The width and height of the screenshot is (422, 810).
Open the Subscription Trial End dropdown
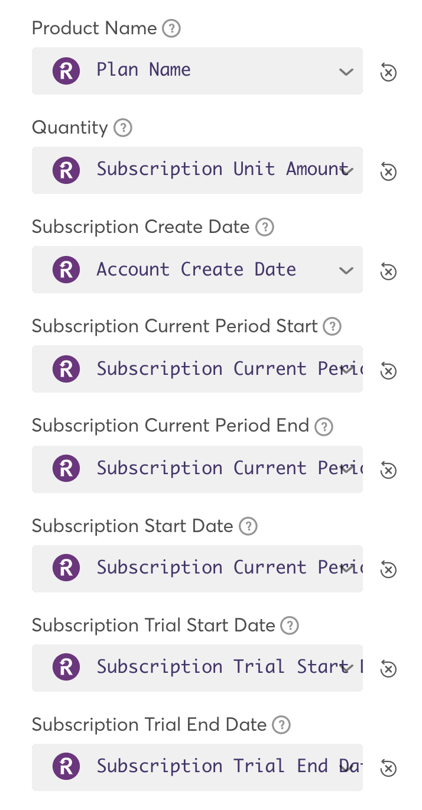click(x=346, y=767)
